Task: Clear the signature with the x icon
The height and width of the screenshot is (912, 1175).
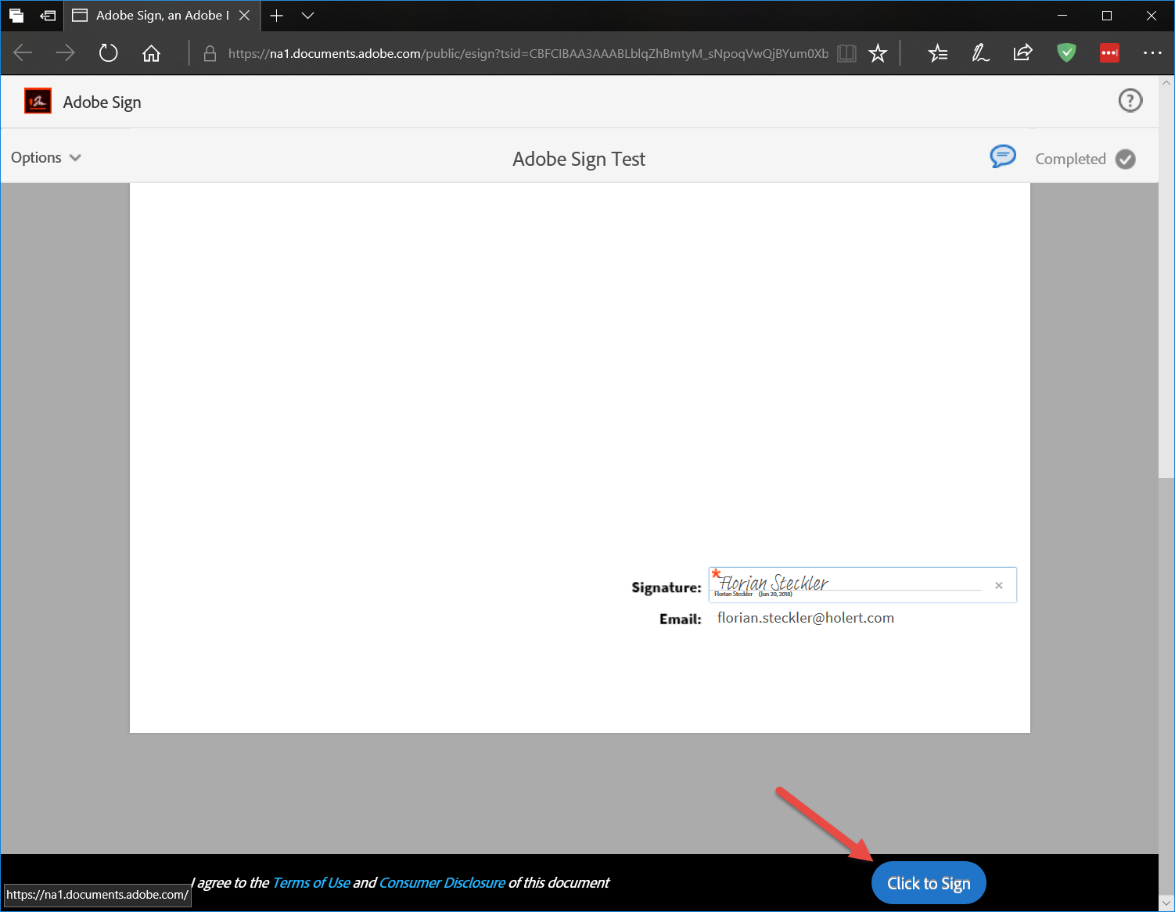Action: click(998, 585)
